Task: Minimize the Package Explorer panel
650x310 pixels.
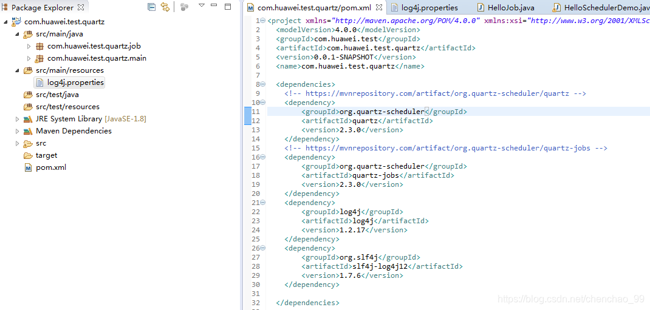Action: pos(214,5)
